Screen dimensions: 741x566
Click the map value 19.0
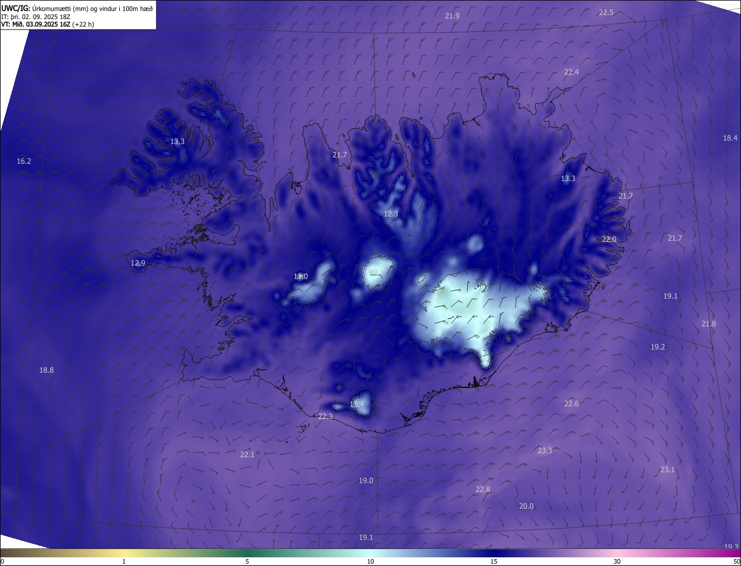click(x=366, y=480)
